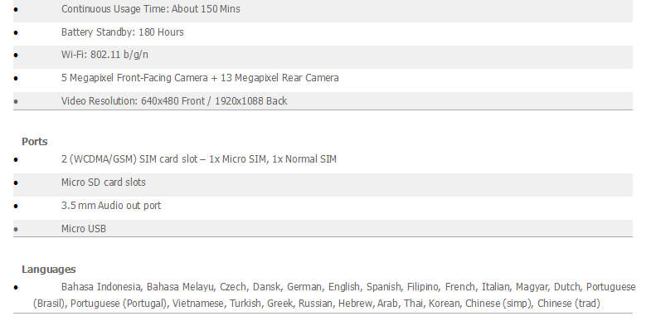
Task: Click the 5 Megapixel Front-Facing Camera line
Action: coord(200,78)
